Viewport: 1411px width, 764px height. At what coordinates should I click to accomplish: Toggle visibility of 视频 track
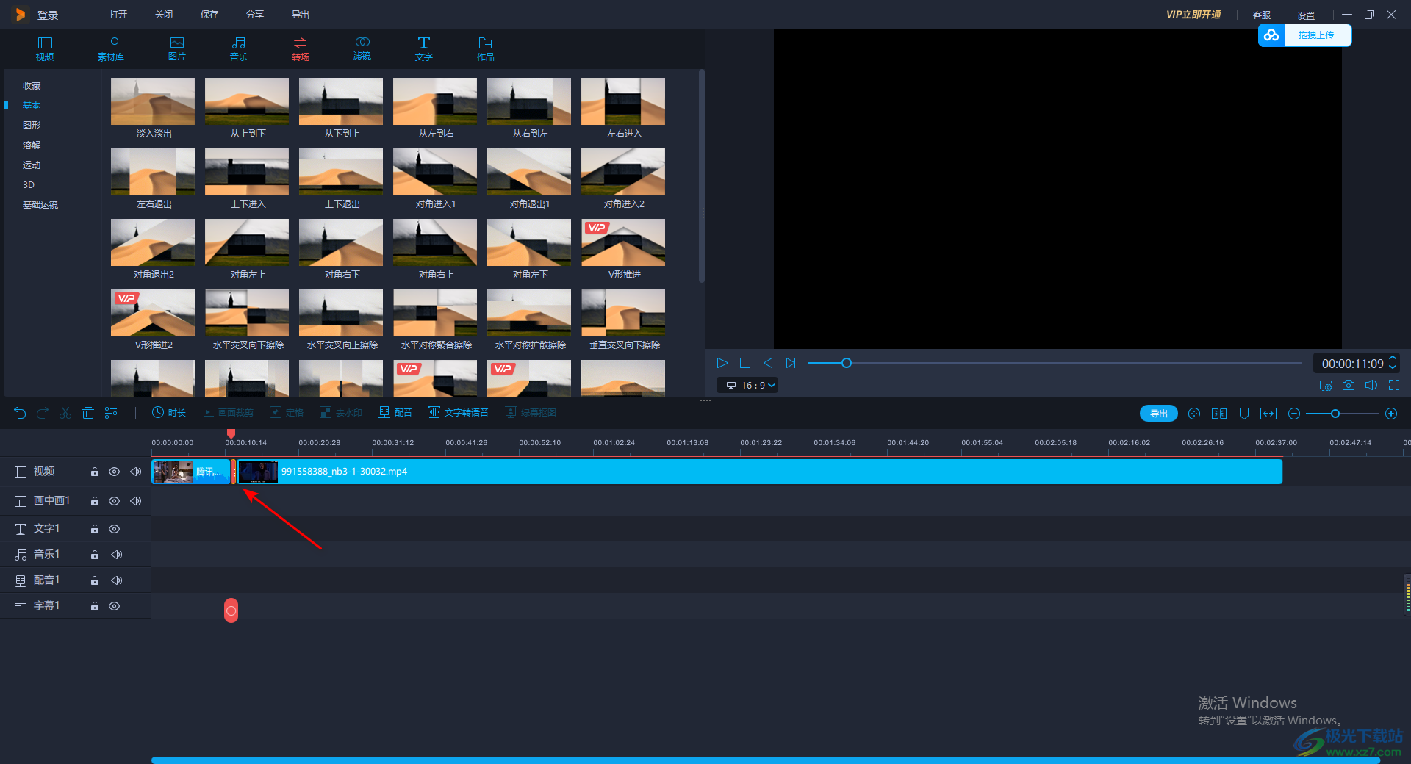[x=115, y=472]
